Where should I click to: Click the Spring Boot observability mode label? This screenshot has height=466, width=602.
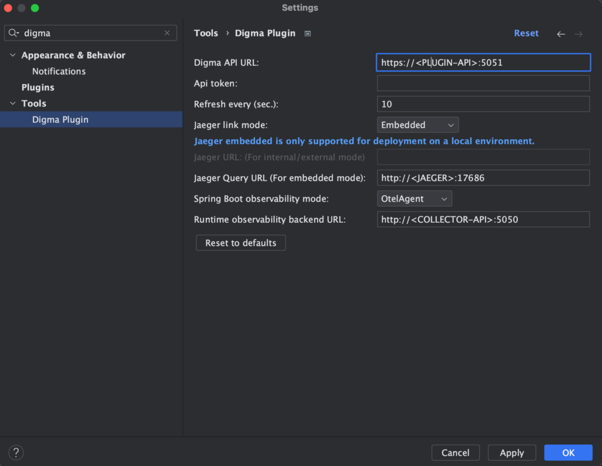261,199
